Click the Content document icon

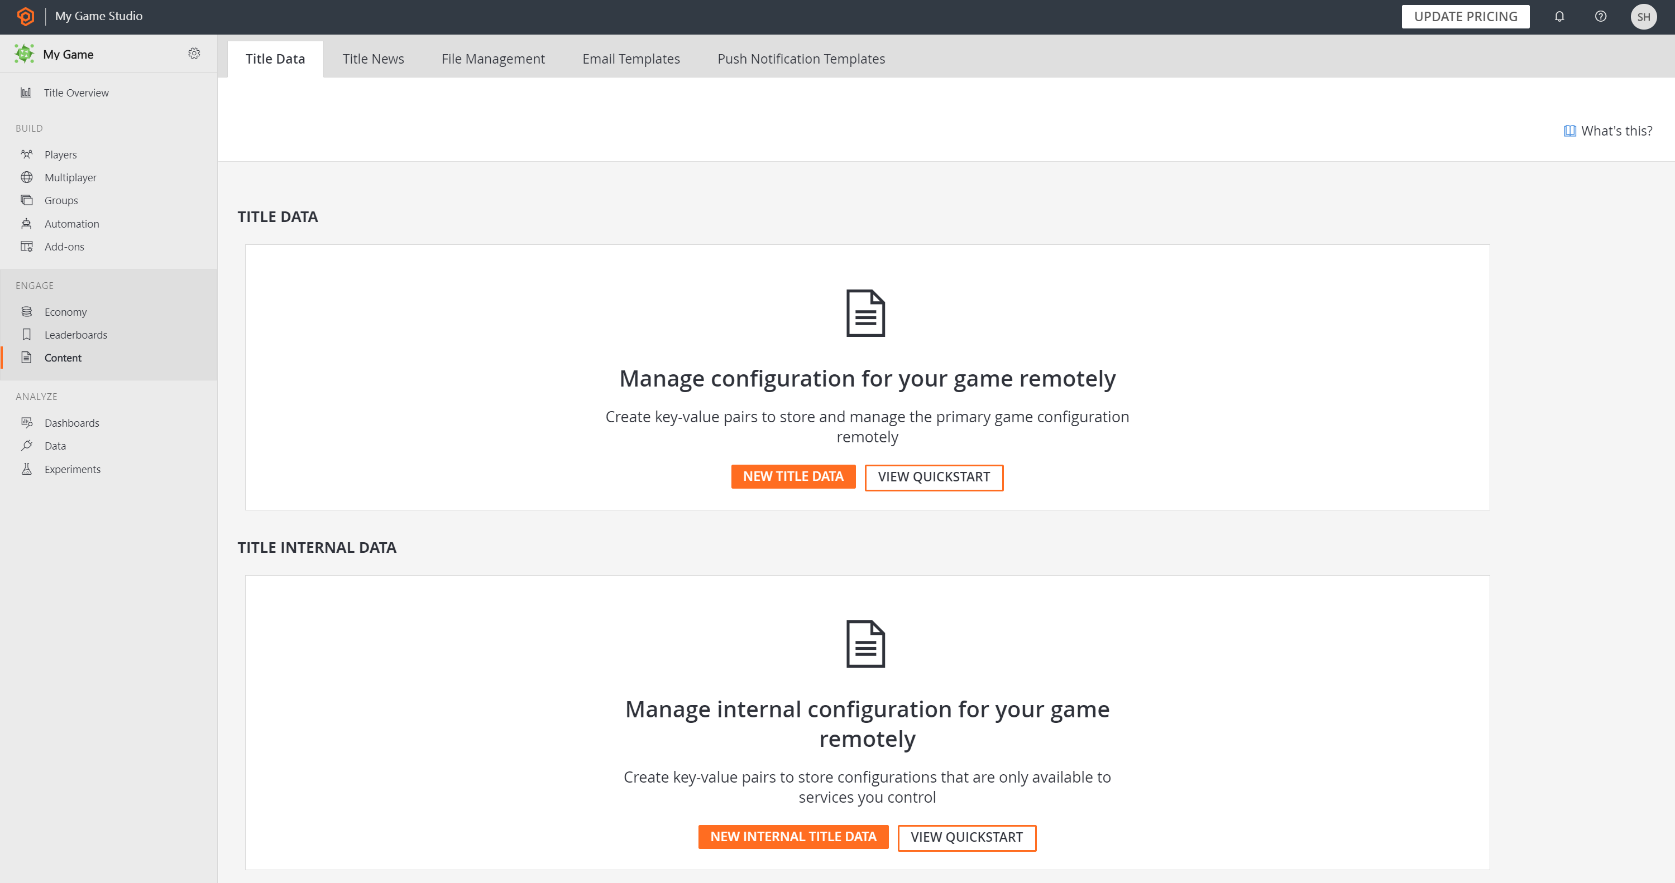27,358
